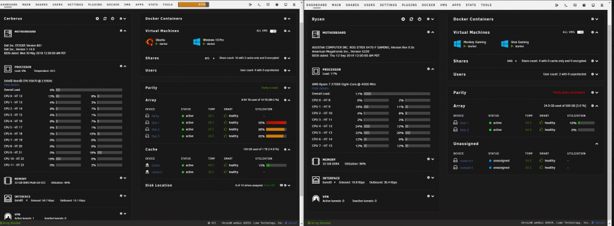The width and height of the screenshot is (614, 226).
Task: Click Cerberus Disk Location grid icon
Action: click(281, 185)
